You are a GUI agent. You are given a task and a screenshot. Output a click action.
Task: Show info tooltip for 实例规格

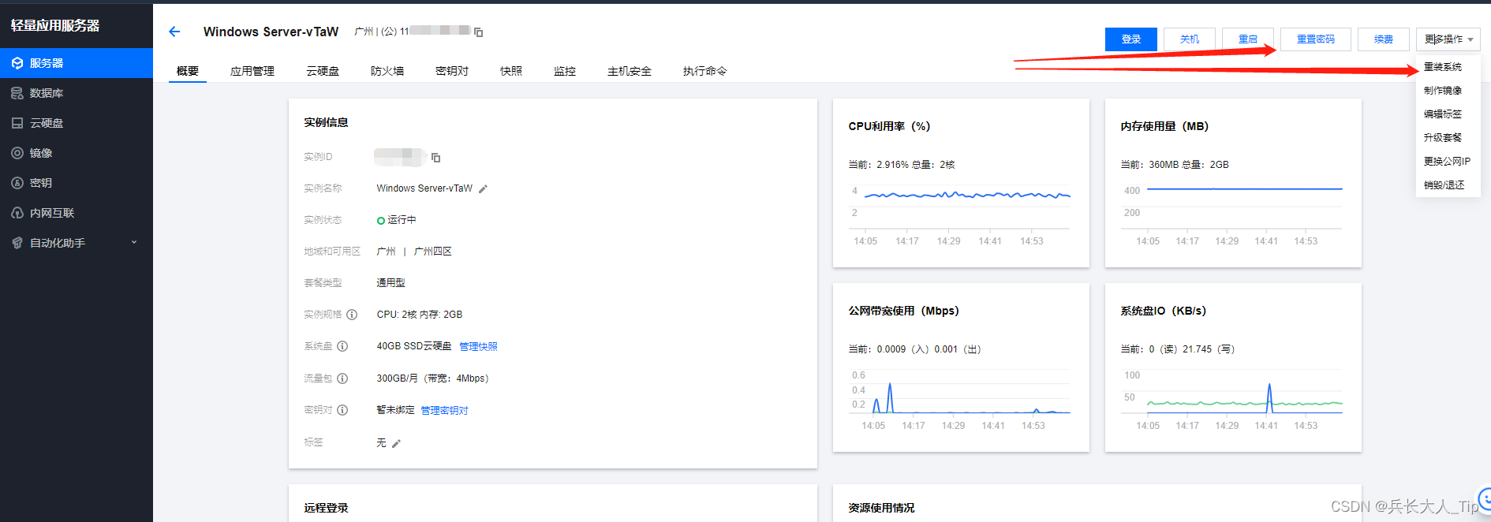coord(352,315)
